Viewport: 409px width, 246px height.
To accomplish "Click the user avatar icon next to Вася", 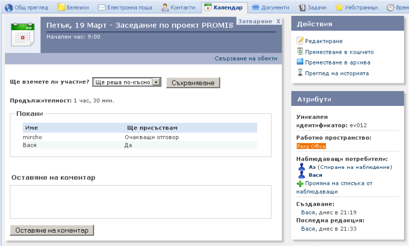I will tap(301, 175).
